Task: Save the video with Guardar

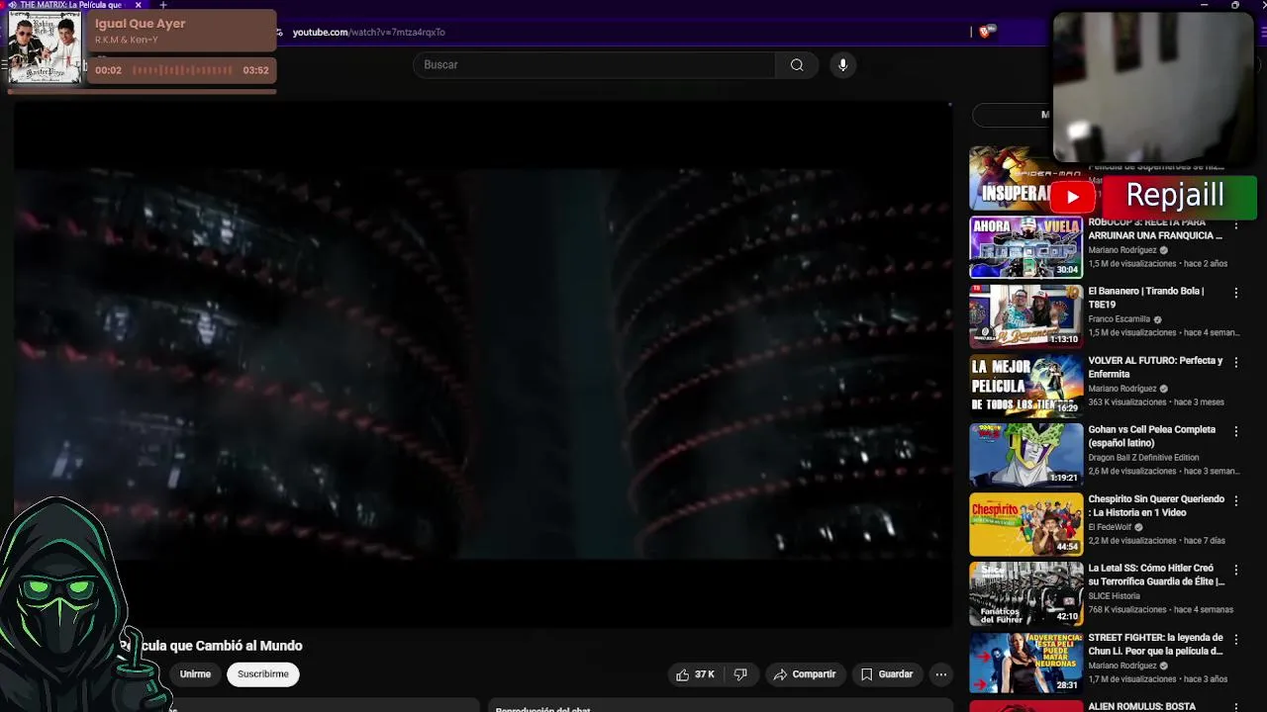Action: 887,674
